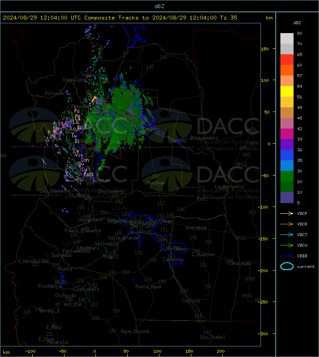Click the 'Agua_Toro' map label

coord(91,220)
